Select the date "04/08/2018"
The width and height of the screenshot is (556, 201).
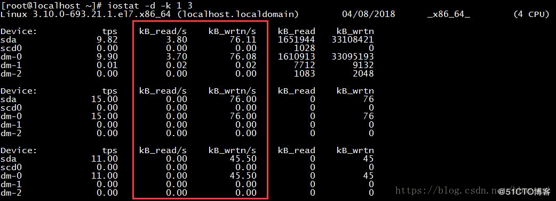(368, 14)
